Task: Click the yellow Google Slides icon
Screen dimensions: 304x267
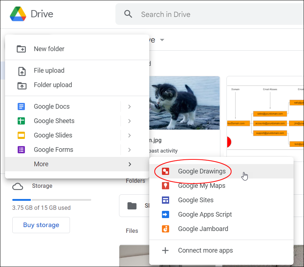Action: 21,135
